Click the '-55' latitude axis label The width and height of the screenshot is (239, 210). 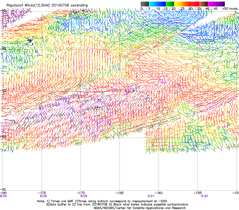3,137
